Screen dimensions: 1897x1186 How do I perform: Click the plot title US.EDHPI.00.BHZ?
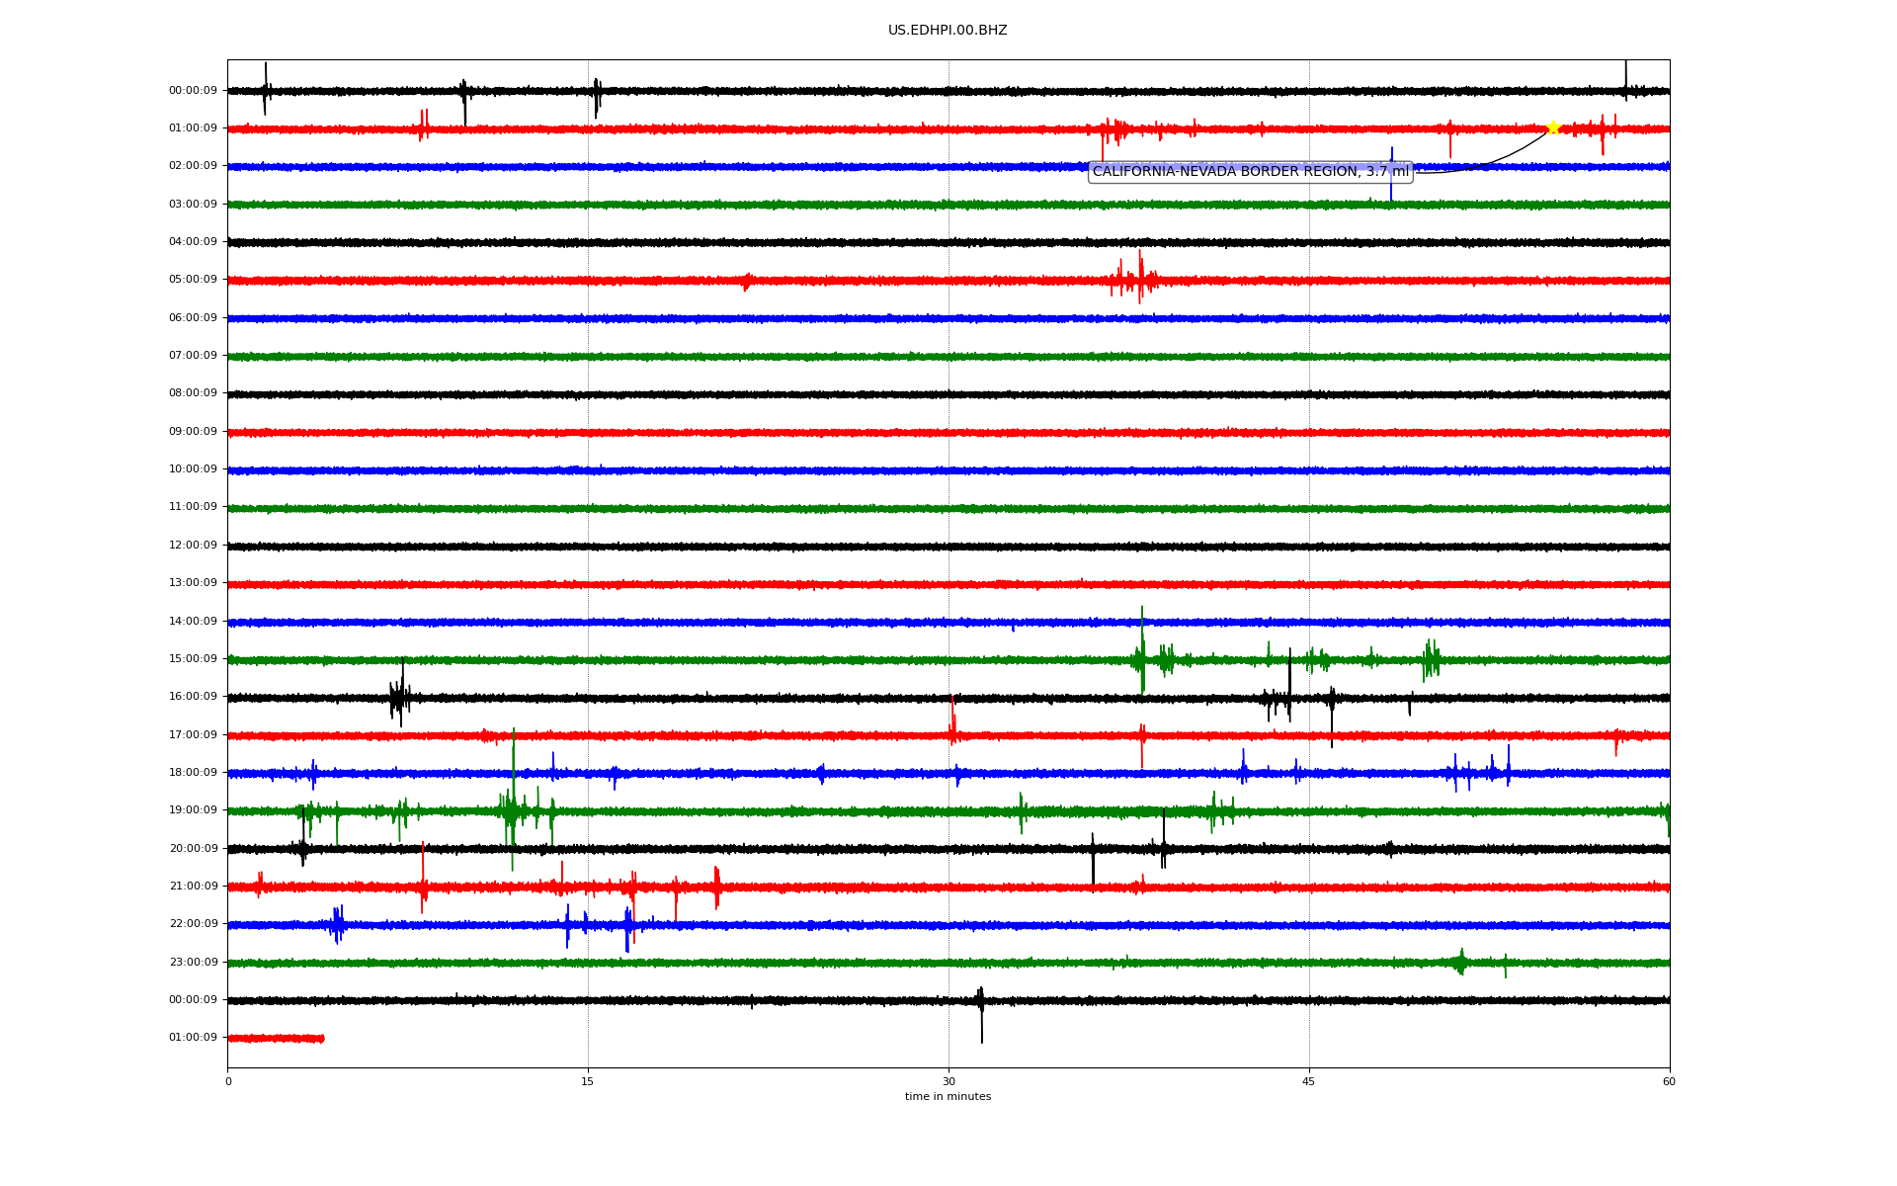(948, 31)
